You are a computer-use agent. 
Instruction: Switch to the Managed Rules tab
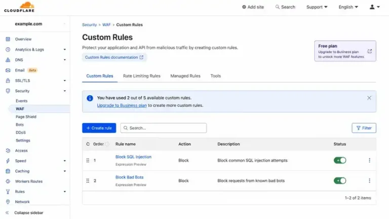coord(185,76)
